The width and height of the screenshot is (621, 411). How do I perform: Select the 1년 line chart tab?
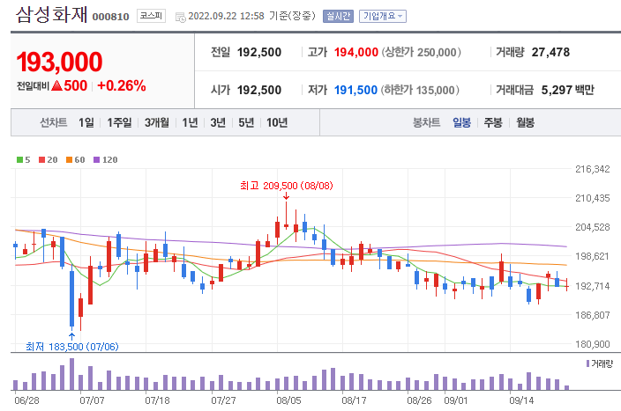tap(191, 122)
